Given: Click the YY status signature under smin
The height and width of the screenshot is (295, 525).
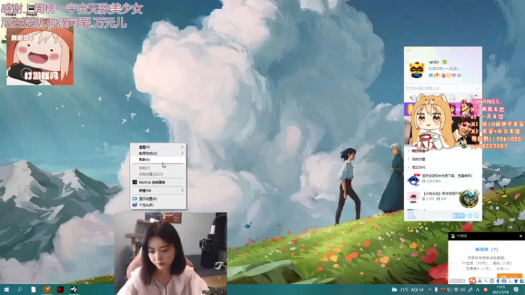Looking at the screenshot, I should point(445,69).
